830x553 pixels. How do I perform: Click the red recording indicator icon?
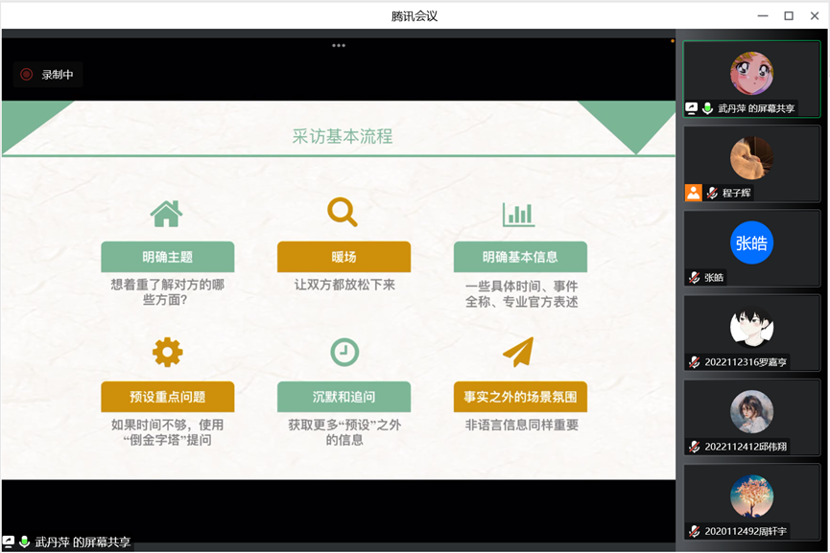click(x=26, y=75)
